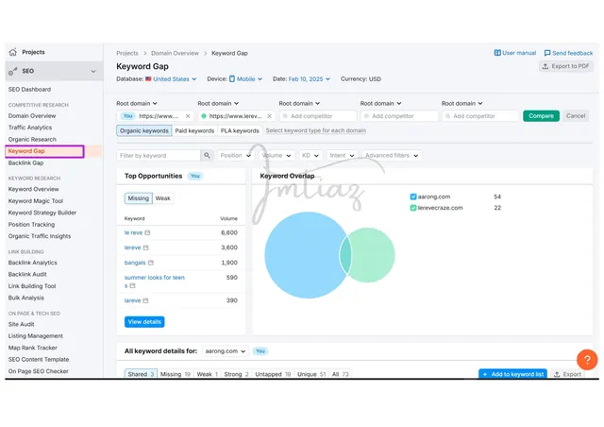Screen dimensions: 604x427
Task: Click the Venn diagram overlap area
Action: 345,255
